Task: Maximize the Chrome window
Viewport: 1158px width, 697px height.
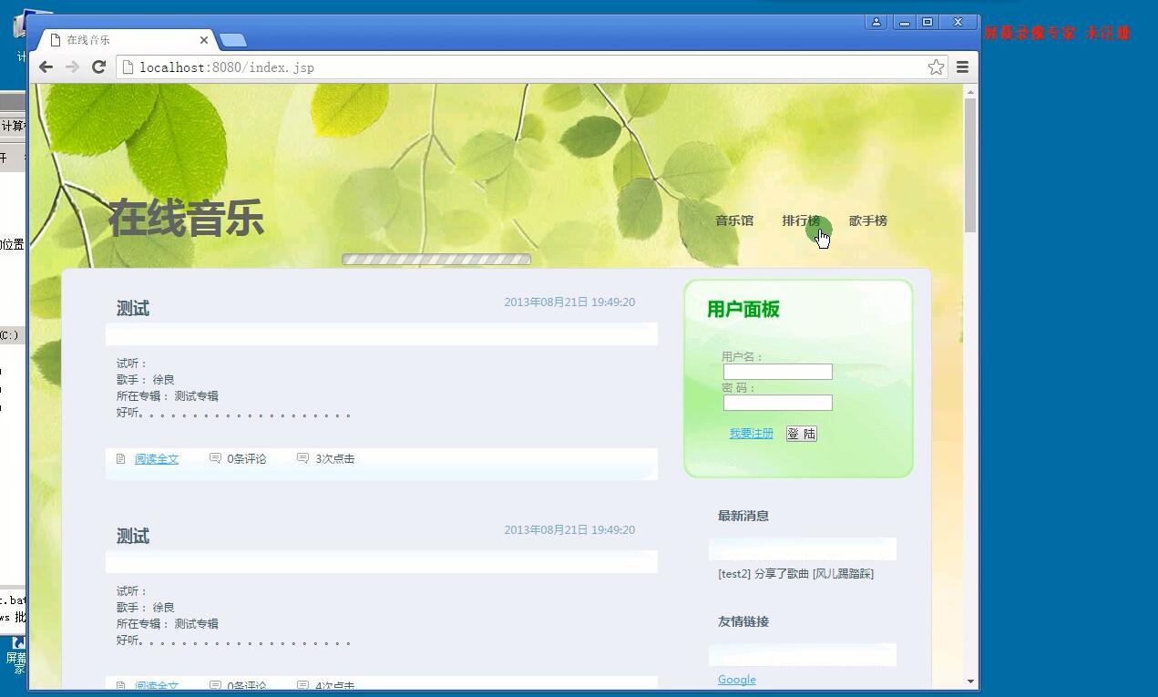Action: click(x=927, y=22)
